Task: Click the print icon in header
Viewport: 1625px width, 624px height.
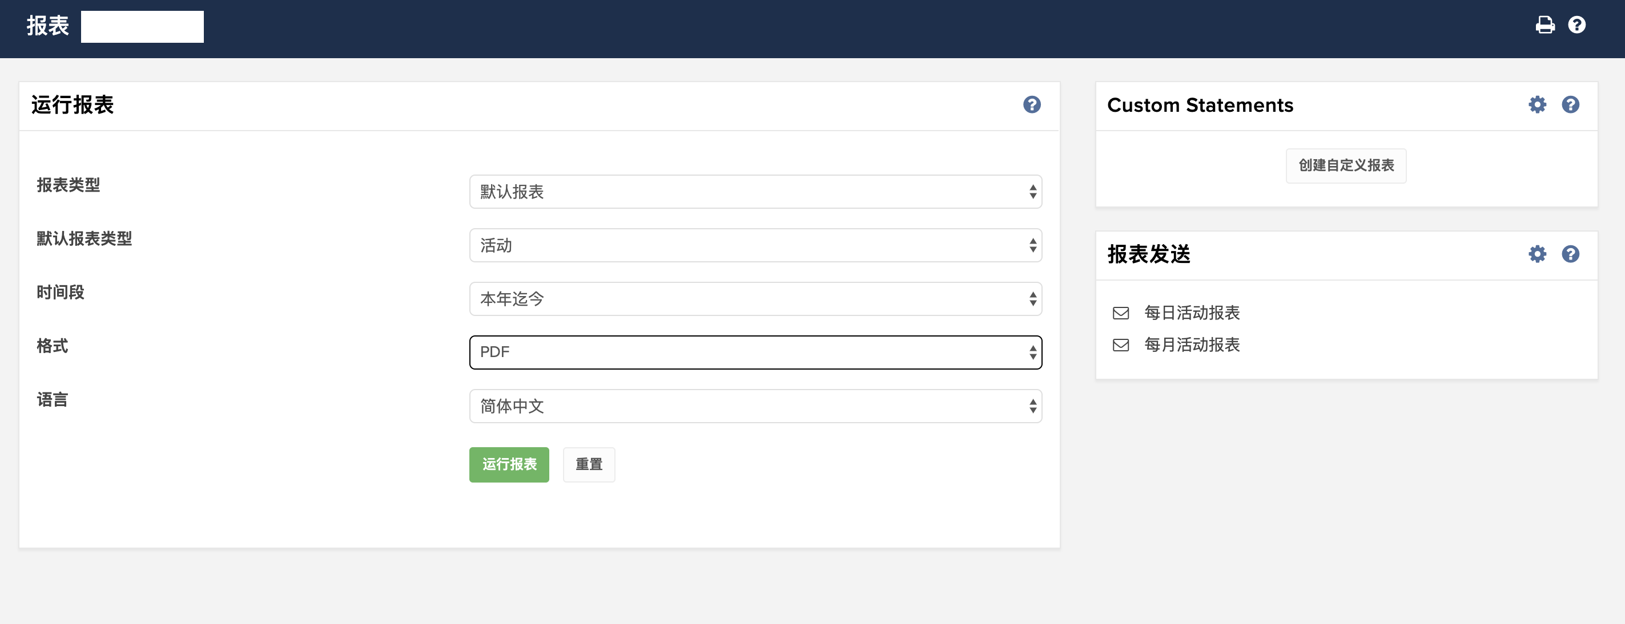Action: (x=1545, y=25)
